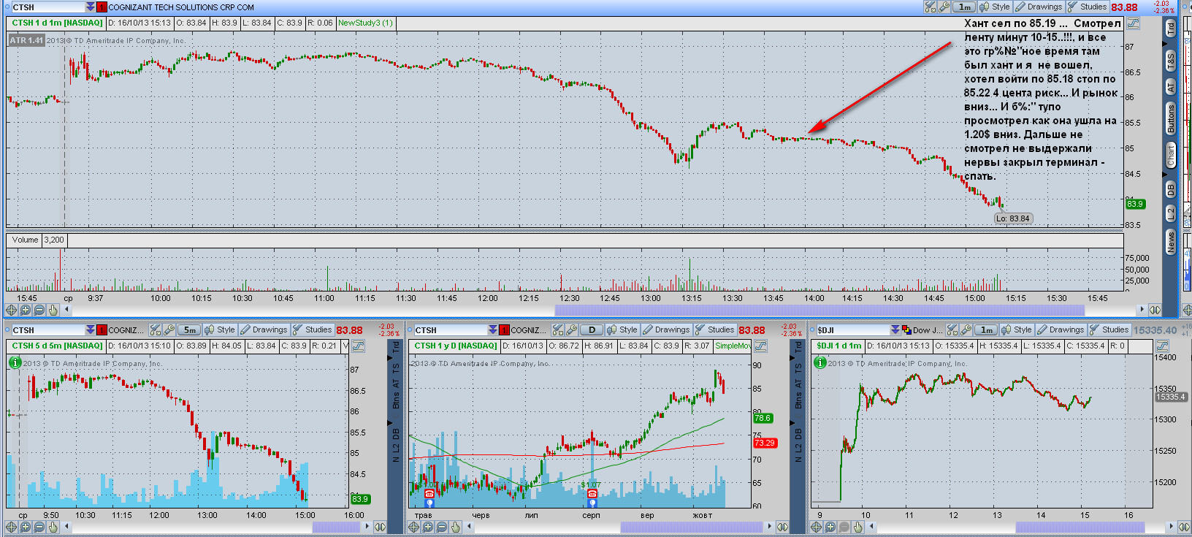
Task: Change the 5m timeframe on second chart
Action: (x=189, y=330)
